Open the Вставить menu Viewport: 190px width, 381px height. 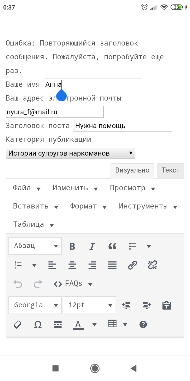35,206
